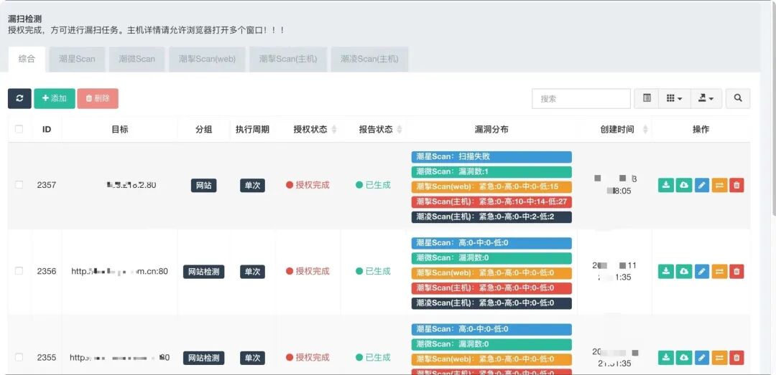Tick checkbox for row 2355
The width and height of the screenshot is (776, 375).
pos(19,357)
